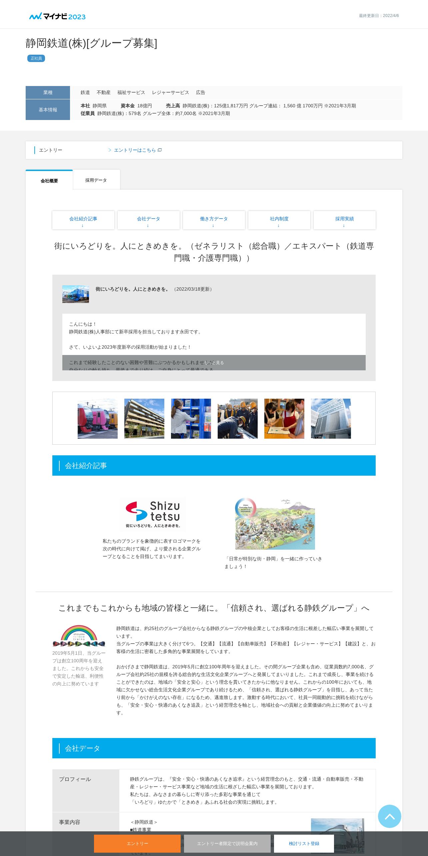Click the レジャーサービス industry label
The width and height of the screenshot is (428, 856).
click(170, 92)
